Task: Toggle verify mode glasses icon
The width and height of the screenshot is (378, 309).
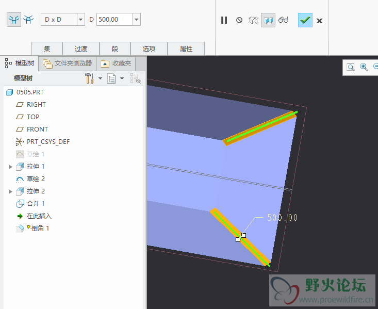Action: [283, 20]
